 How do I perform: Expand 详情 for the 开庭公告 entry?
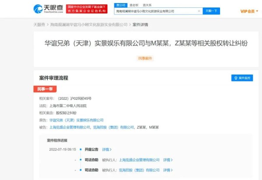107,149
